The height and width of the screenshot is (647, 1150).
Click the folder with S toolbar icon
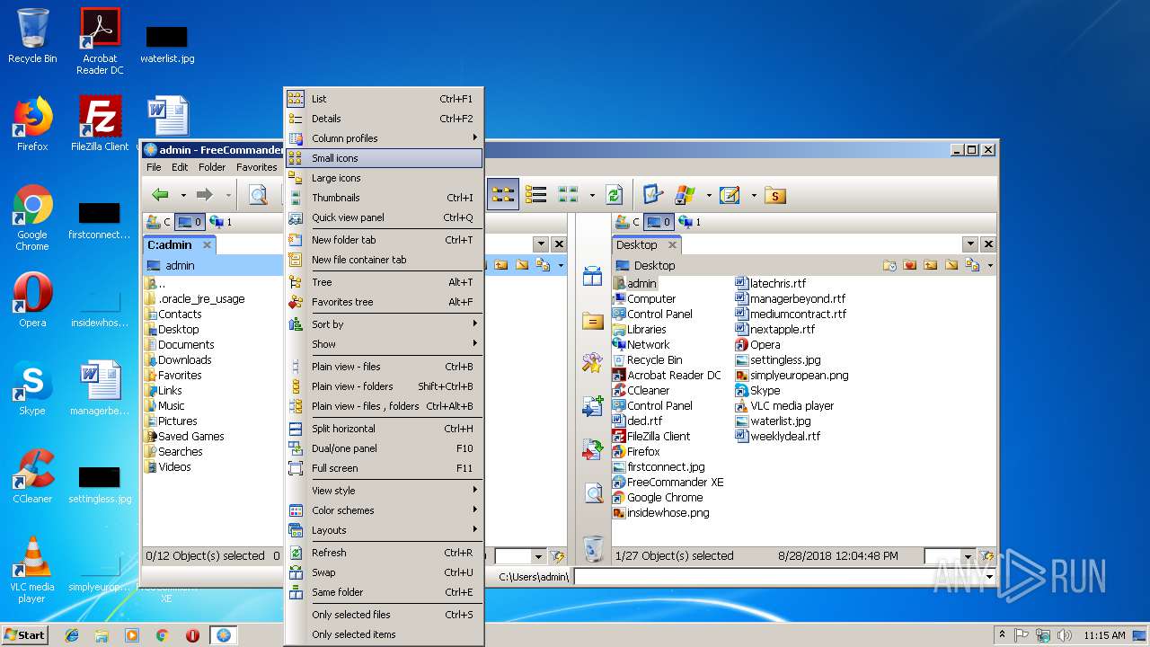774,195
